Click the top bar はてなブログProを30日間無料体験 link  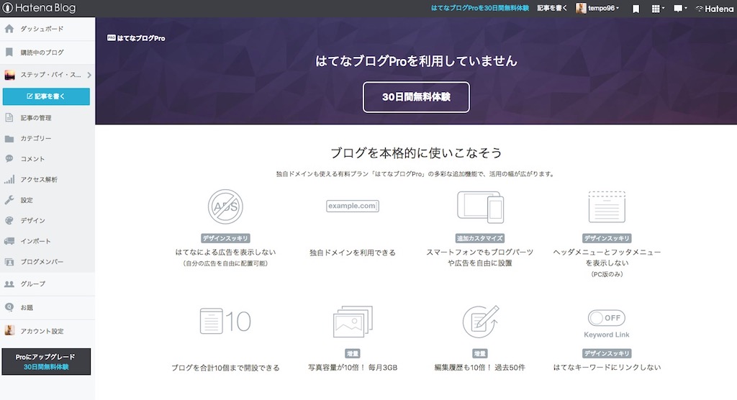pyautogui.click(x=479, y=8)
